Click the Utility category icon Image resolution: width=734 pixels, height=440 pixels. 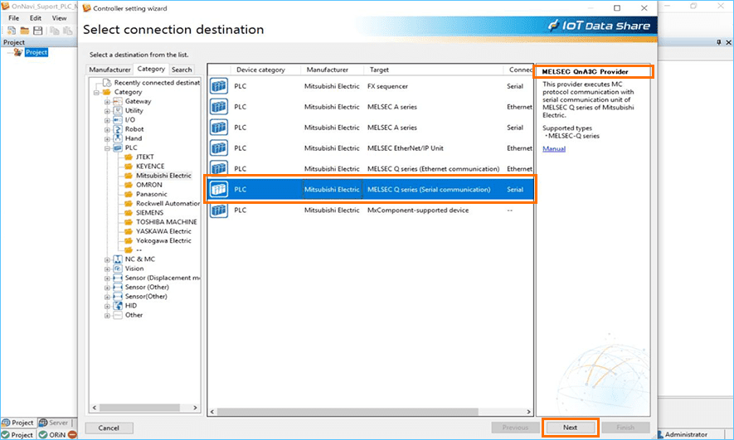118,110
